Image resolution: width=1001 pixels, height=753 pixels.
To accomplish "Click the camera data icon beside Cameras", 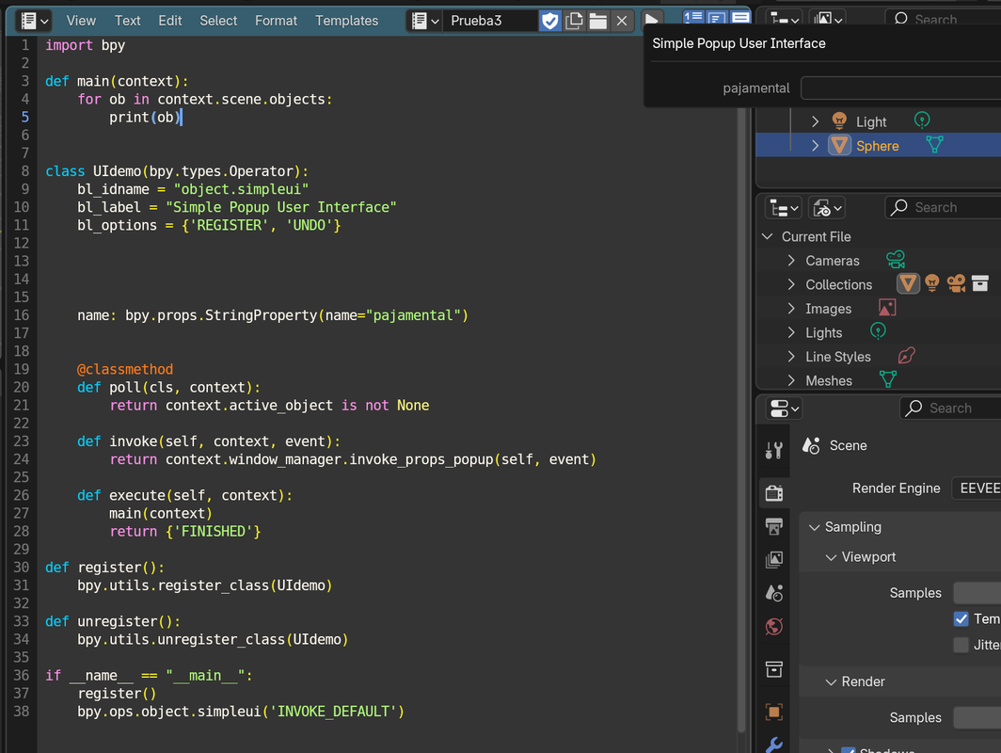I will pyautogui.click(x=896, y=259).
